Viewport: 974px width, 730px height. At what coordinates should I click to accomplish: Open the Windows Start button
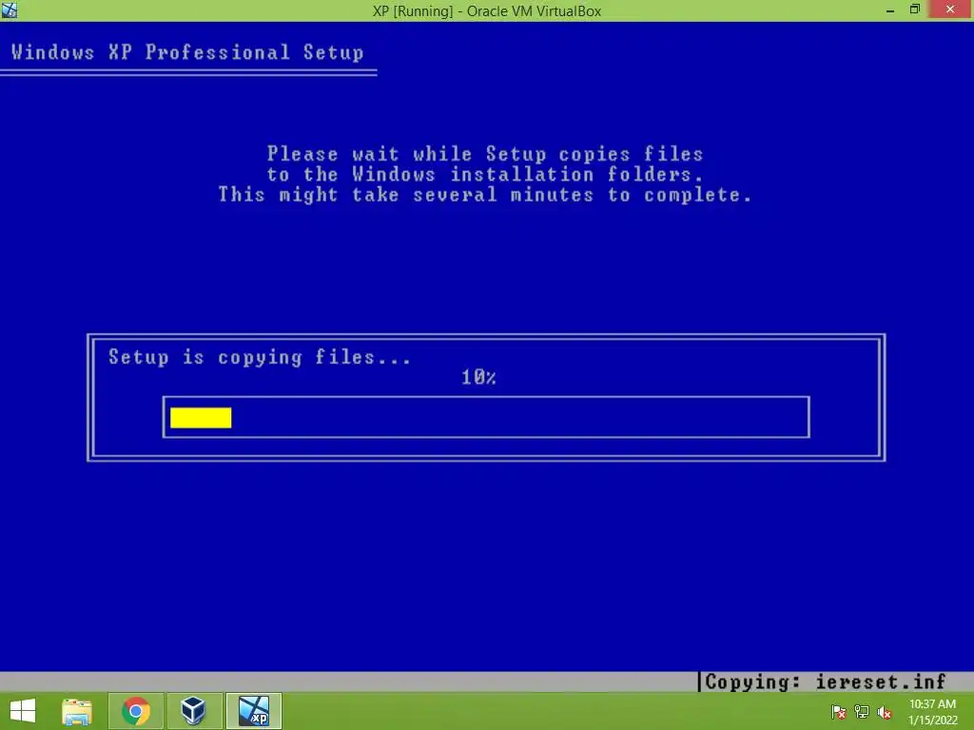(x=23, y=711)
